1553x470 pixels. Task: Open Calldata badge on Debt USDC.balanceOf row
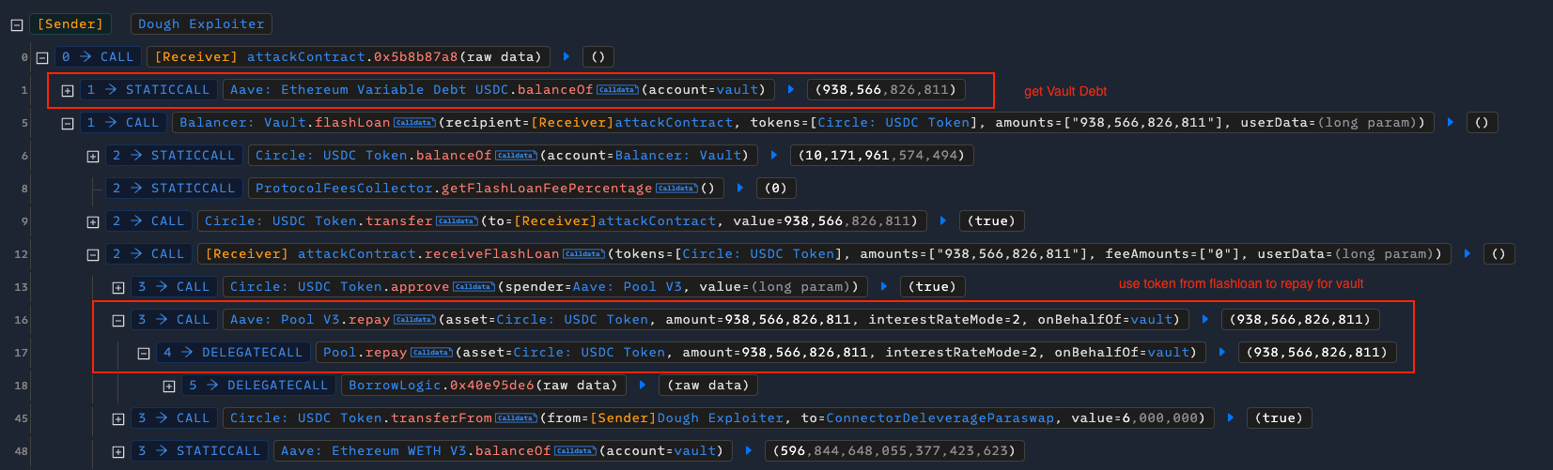pyautogui.click(x=617, y=90)
